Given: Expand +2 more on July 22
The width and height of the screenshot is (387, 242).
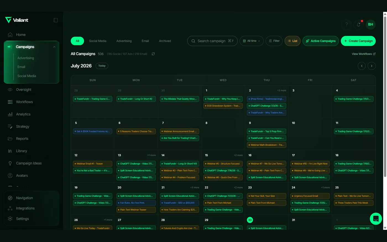Looking at the screenshot, I should click(x=238, y=188).
